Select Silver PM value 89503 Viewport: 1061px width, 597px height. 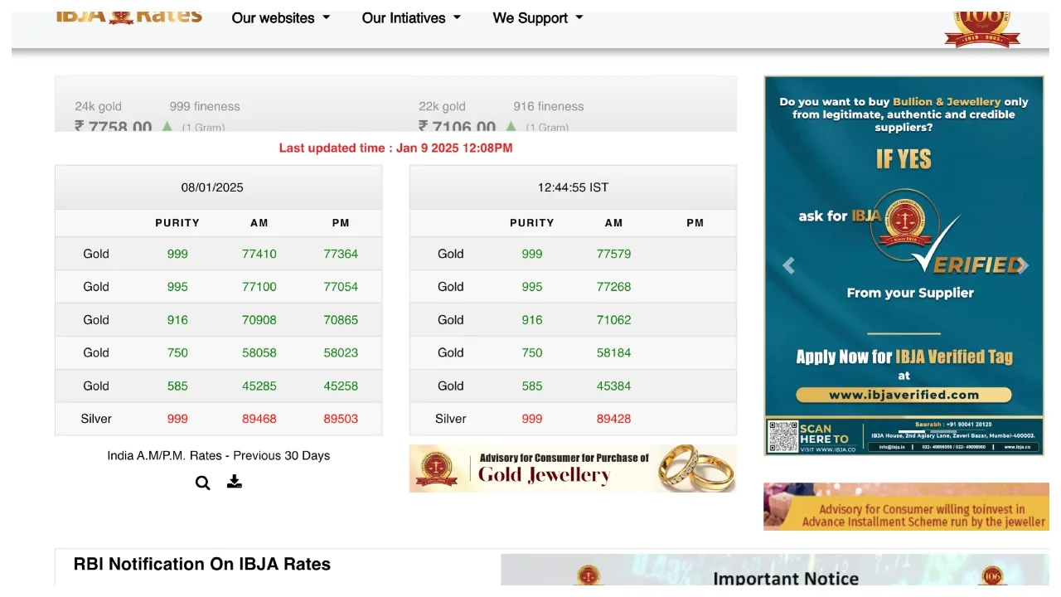341,419
